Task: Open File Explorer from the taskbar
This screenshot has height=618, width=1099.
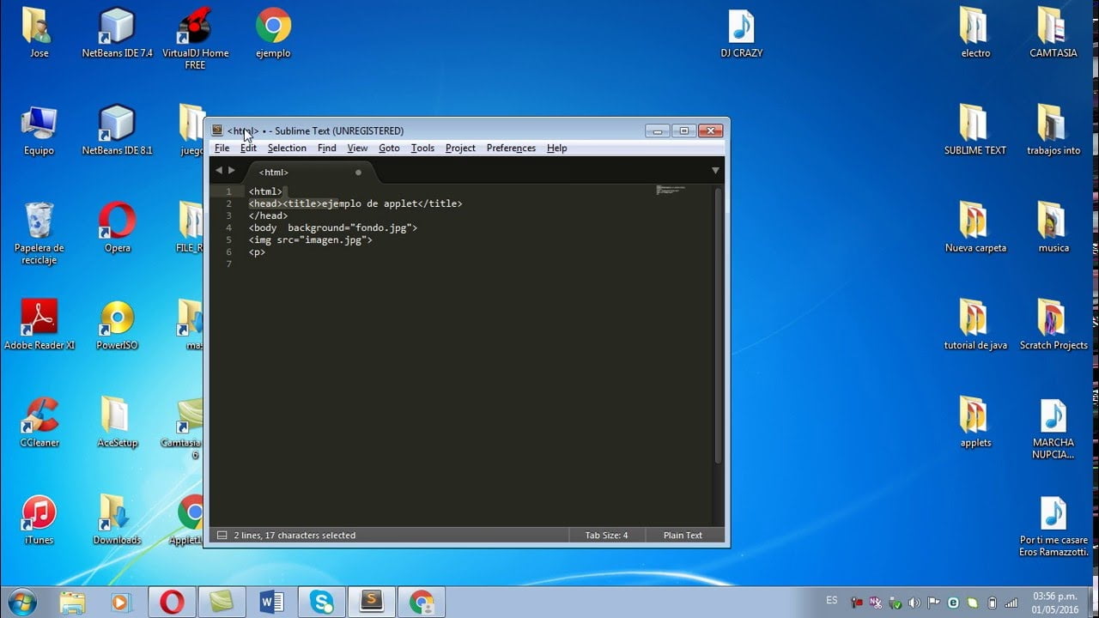Action: point(73,602)
